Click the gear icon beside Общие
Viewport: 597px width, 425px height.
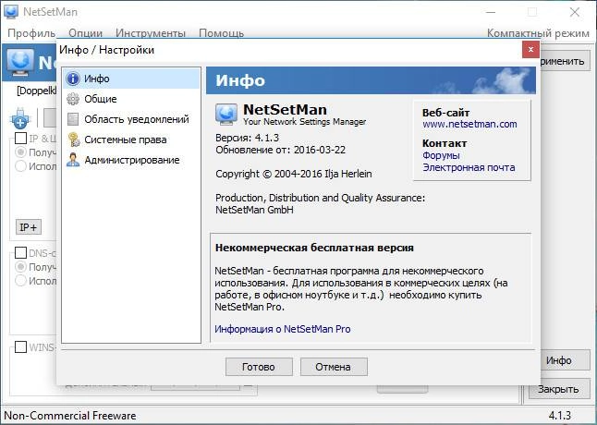click(x=73, y=99)
